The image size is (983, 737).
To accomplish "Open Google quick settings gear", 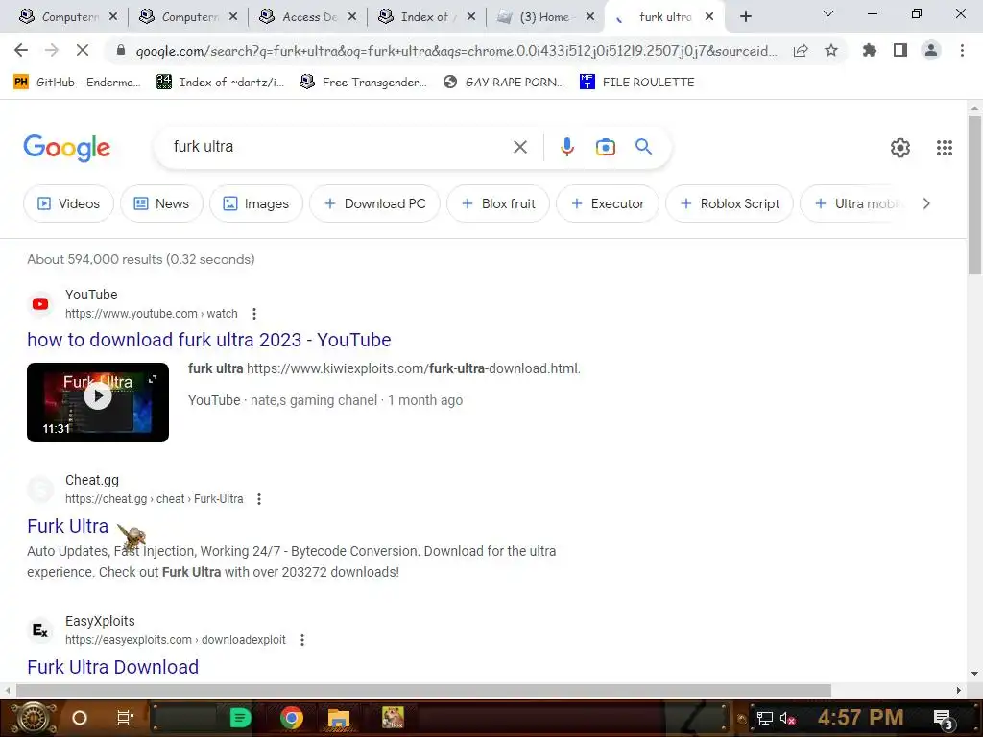I will click(900, 148).
